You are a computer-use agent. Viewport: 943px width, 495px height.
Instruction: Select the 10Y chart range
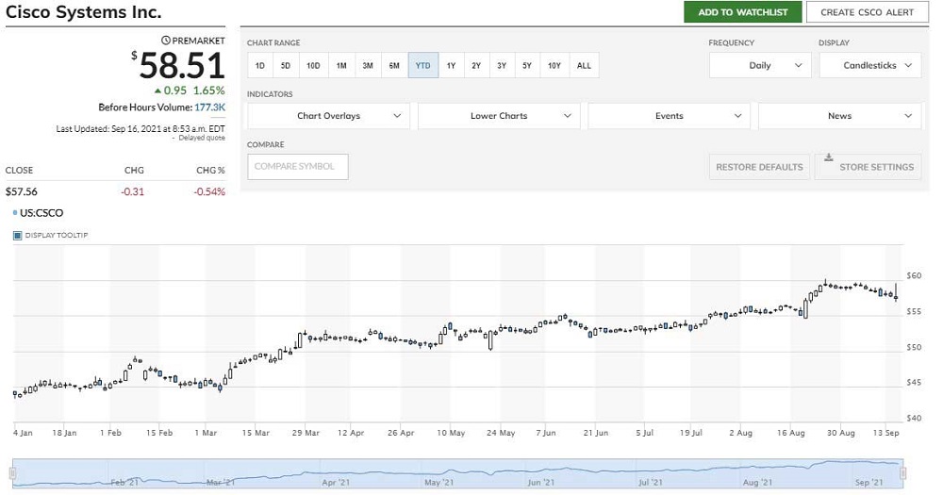[x=554, y=66]
